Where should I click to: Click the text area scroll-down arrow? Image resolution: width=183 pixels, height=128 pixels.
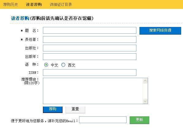145,101
